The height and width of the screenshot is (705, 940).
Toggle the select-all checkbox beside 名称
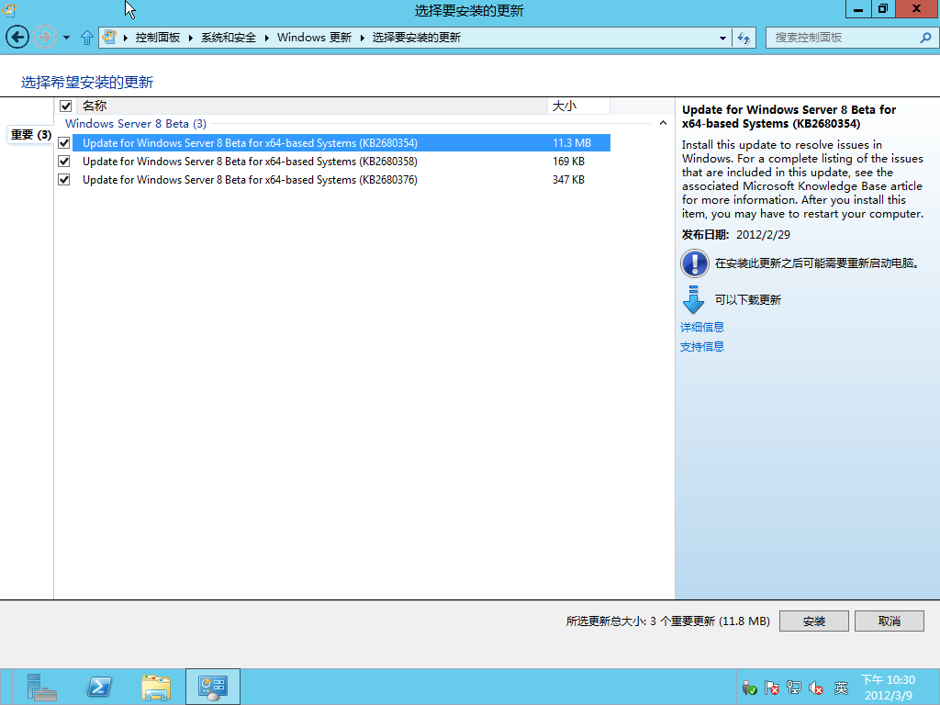point(65,106)
